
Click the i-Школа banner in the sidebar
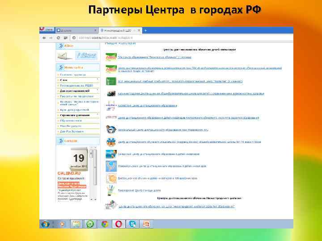(87, 55)
